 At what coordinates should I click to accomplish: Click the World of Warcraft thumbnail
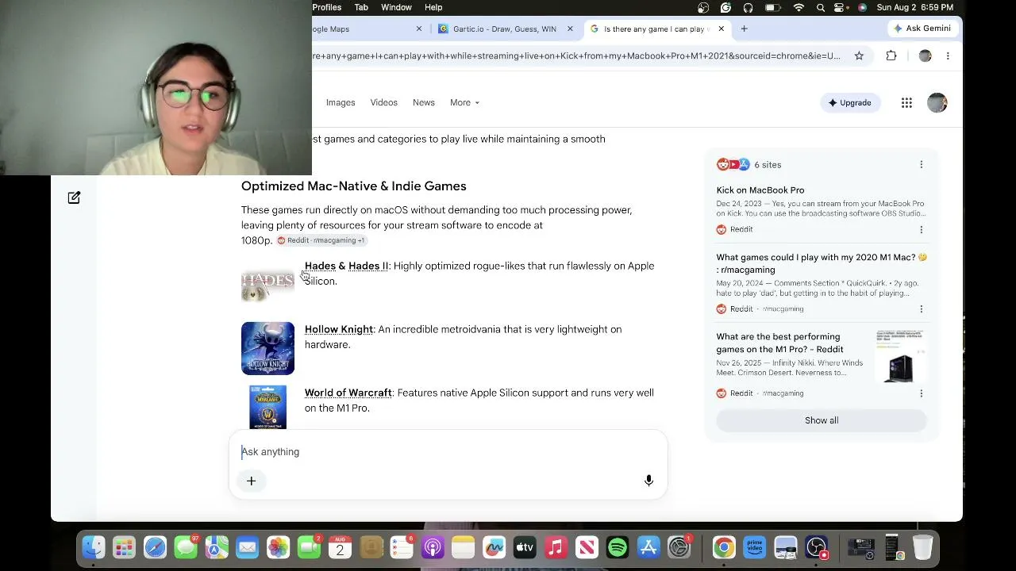[x=267, y=407]
